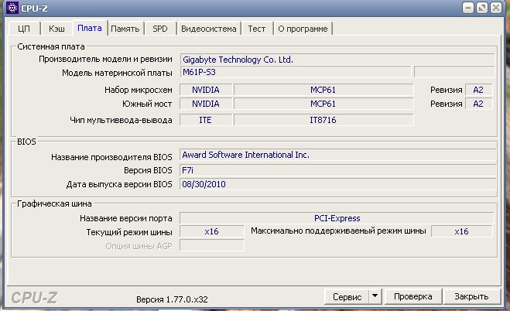
Task: Click the Максимально поддерживаемый режим шины label
Action: tap(338, 231)
